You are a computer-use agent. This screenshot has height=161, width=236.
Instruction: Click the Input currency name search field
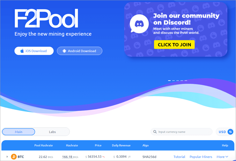[183, 132]
